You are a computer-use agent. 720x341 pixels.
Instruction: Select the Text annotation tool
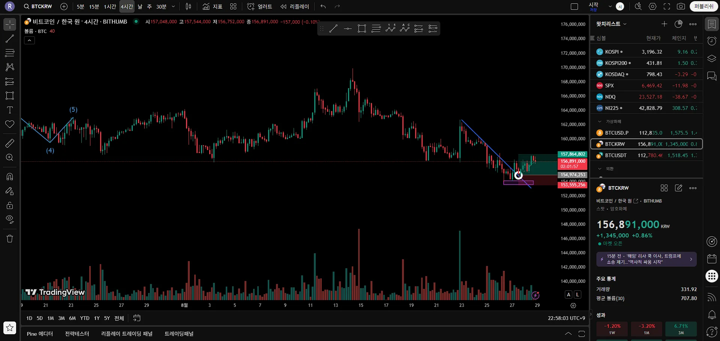click(x=10, y=110)
